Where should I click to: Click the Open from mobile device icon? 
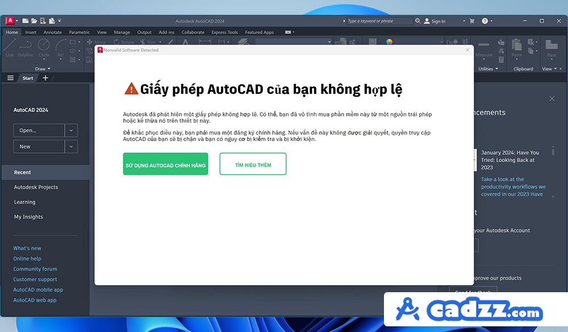click(43, 20)
